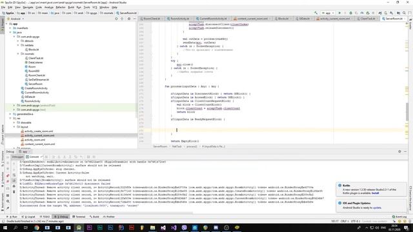Open the Profiler tool window
The image size is (413, 232).
click(x=109, y=217)
